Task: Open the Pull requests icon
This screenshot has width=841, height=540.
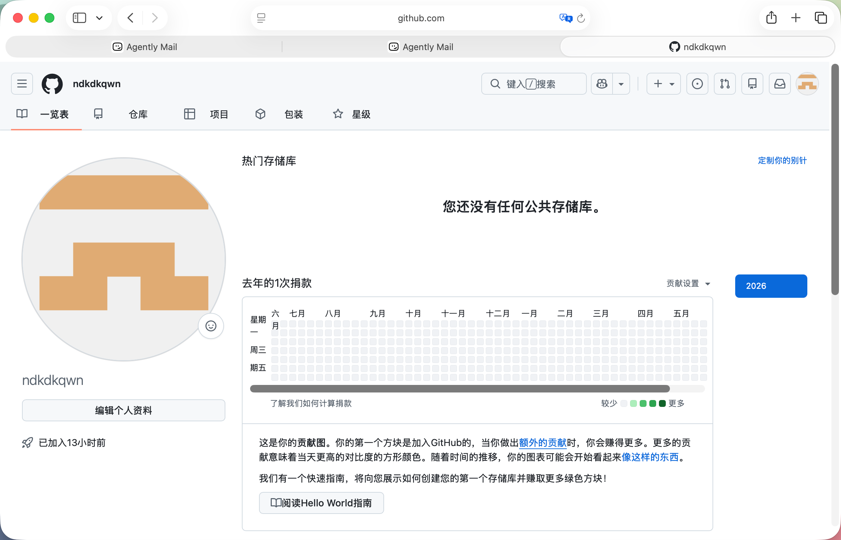Action: click(725, 84)
